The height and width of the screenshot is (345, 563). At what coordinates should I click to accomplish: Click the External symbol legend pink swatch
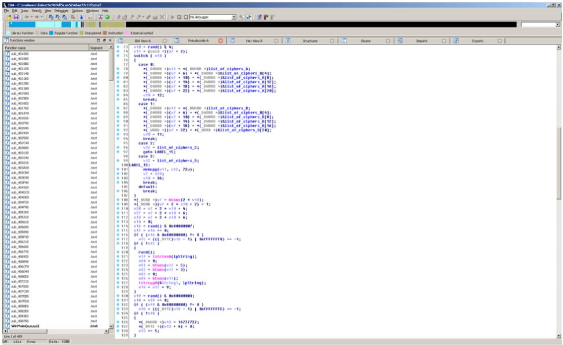[x=127, y=32]
